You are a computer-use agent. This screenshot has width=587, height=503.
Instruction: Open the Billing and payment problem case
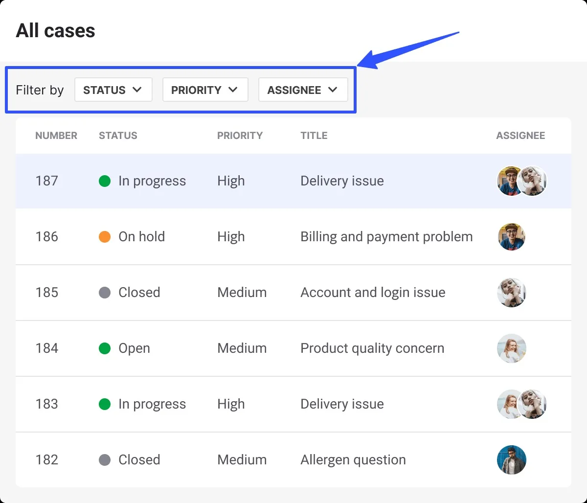tap(386, 237)
